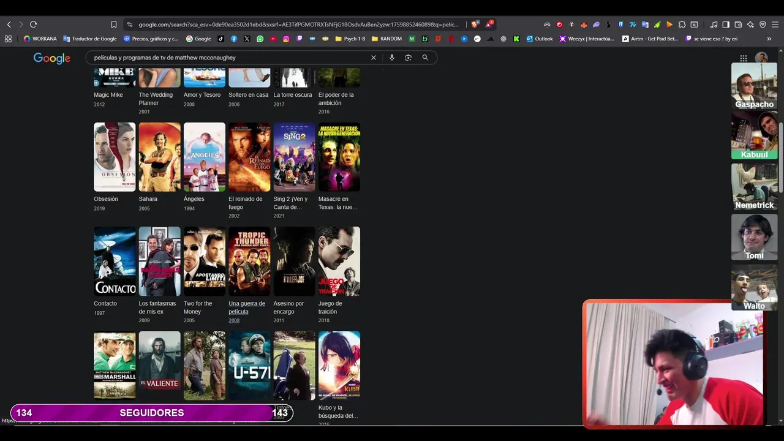Screen dimensions: 784x441
Task: Open the X (Twitter) bookmark icon
Action: tap(247, 39)
